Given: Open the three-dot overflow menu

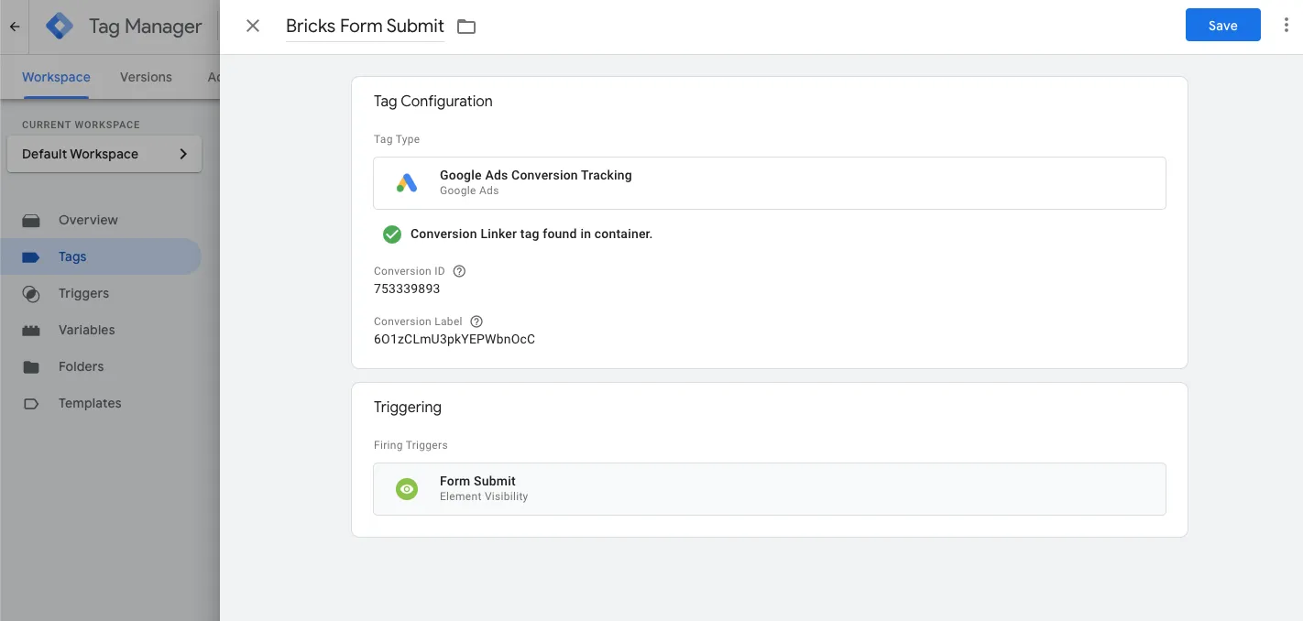Looking at the screenshot, I should (1287, 25).
